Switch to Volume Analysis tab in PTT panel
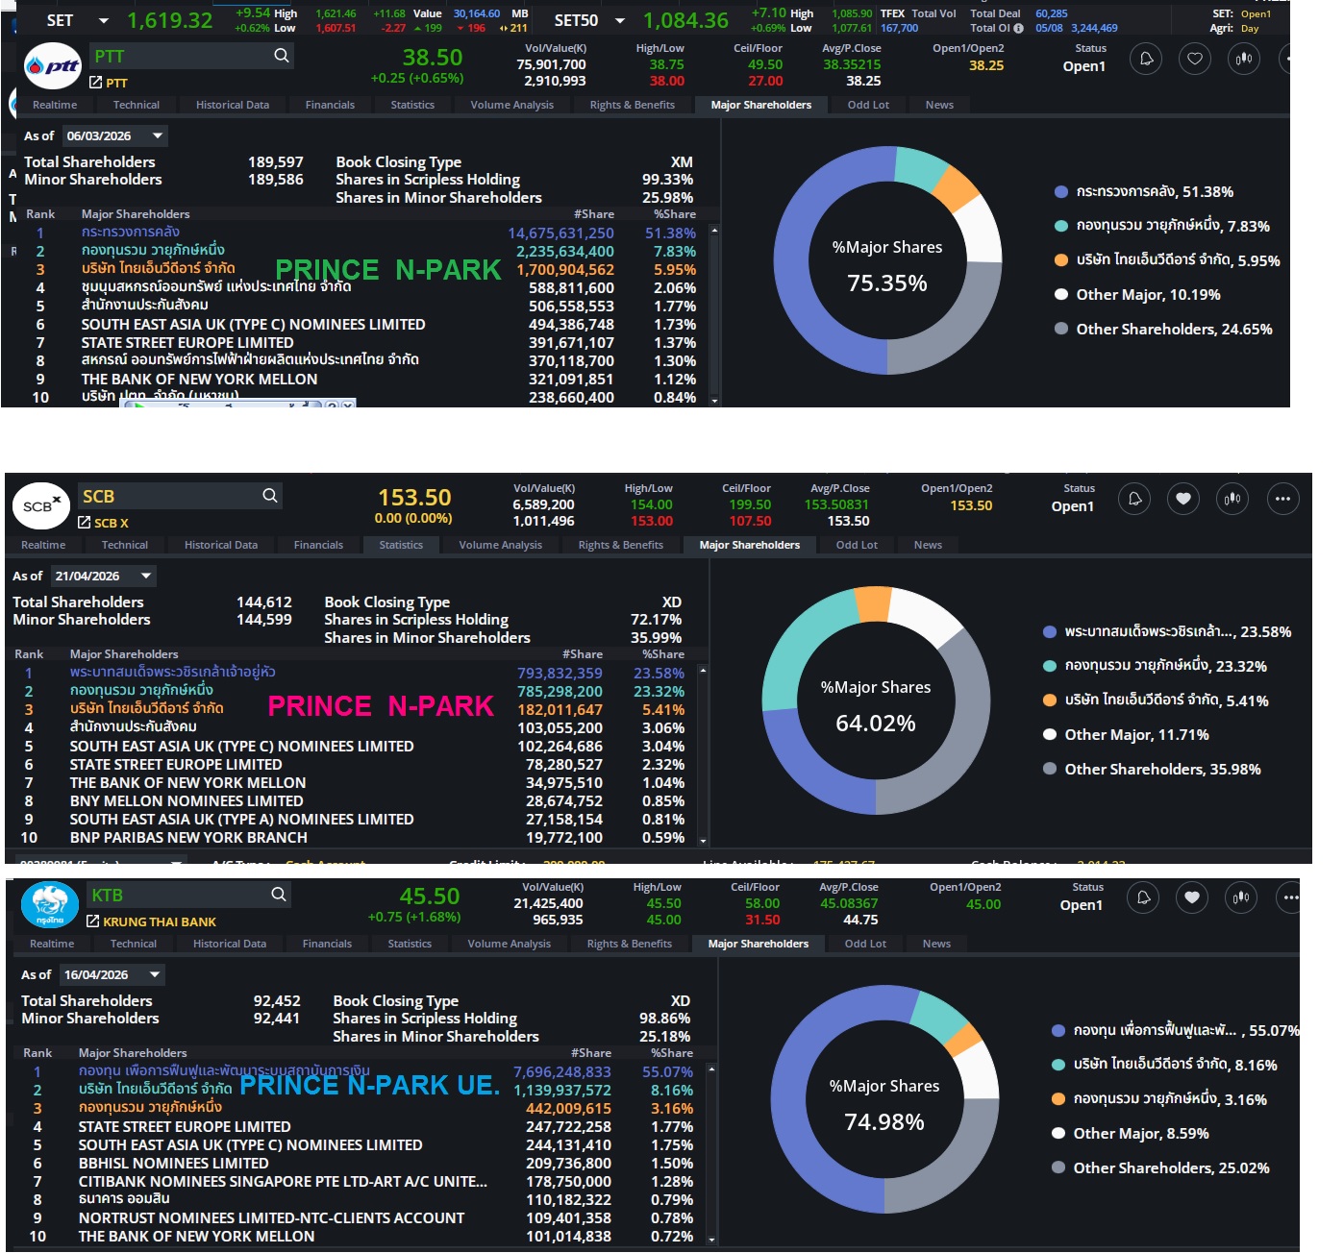Viewport: 1344px width, 1253px height. pyautogui.click(x=512, y=105)
